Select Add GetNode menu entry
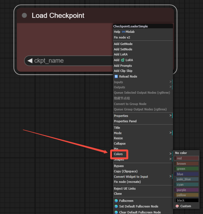 point(123,44)
